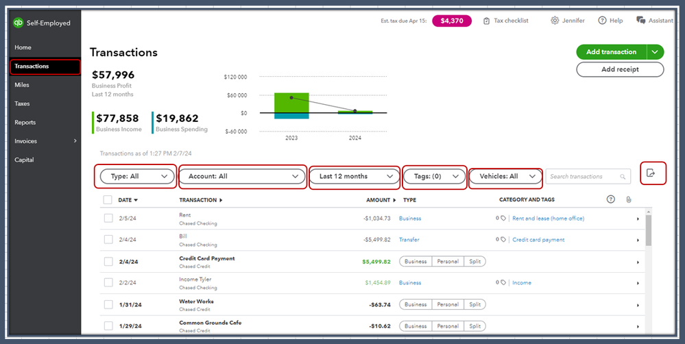Open the Account: All dropdown
This screenshot has width=685, height=344.
(x=242, y=176)
